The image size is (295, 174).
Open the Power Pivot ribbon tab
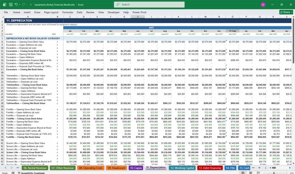pyautogui.click(x=140, y=12)
